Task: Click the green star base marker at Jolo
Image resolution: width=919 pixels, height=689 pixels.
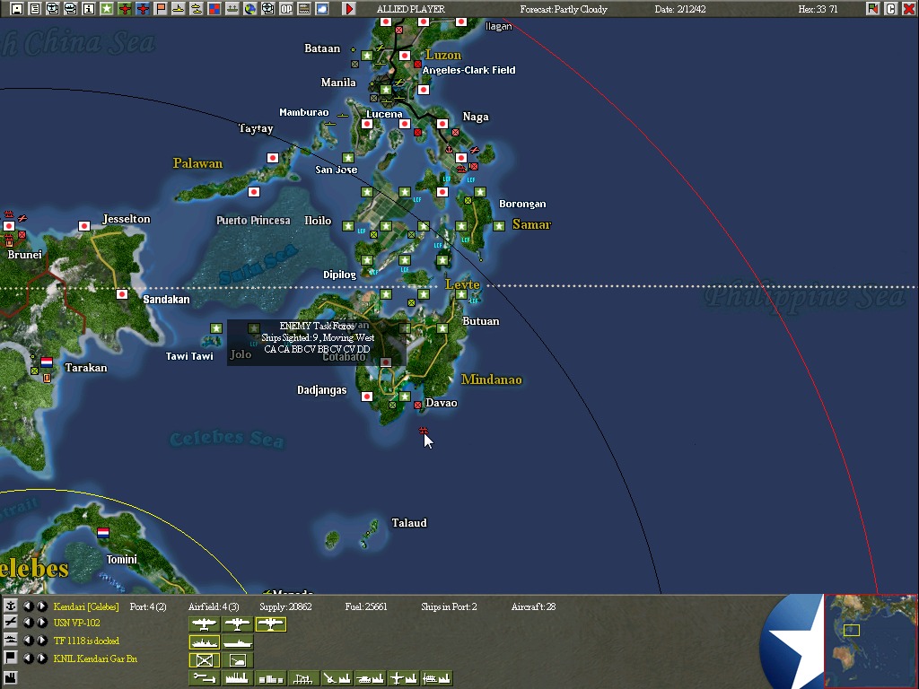Action: click(x=253, y=328)
